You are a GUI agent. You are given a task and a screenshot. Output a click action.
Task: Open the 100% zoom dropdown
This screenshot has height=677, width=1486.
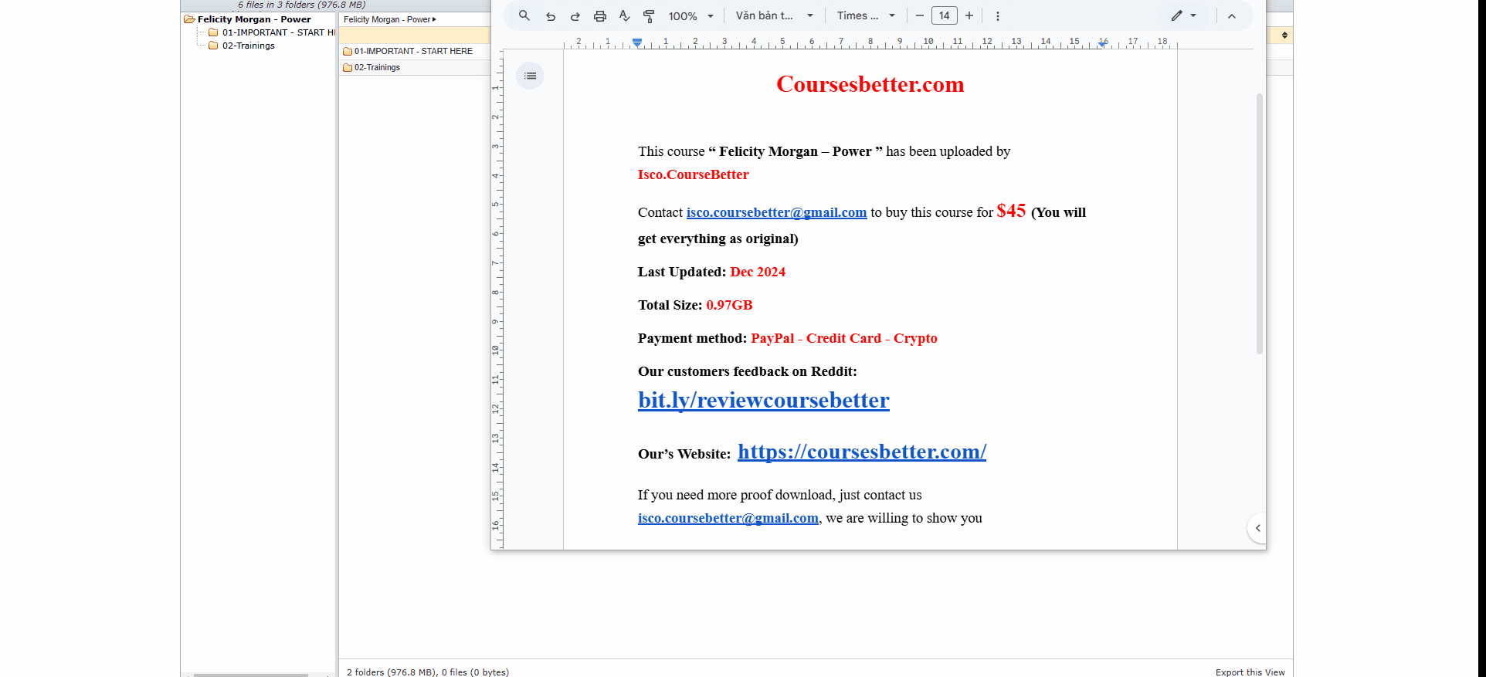(690, 15)
